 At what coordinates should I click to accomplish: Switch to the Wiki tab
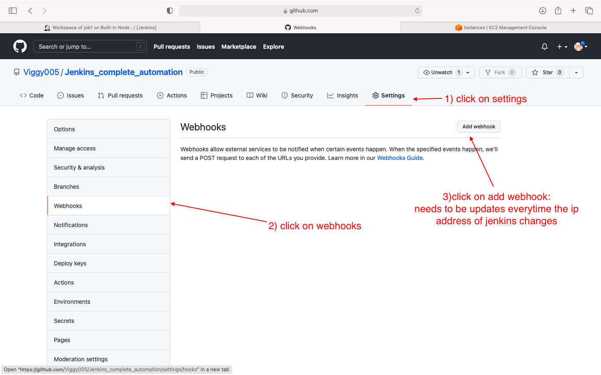(257, 95)
